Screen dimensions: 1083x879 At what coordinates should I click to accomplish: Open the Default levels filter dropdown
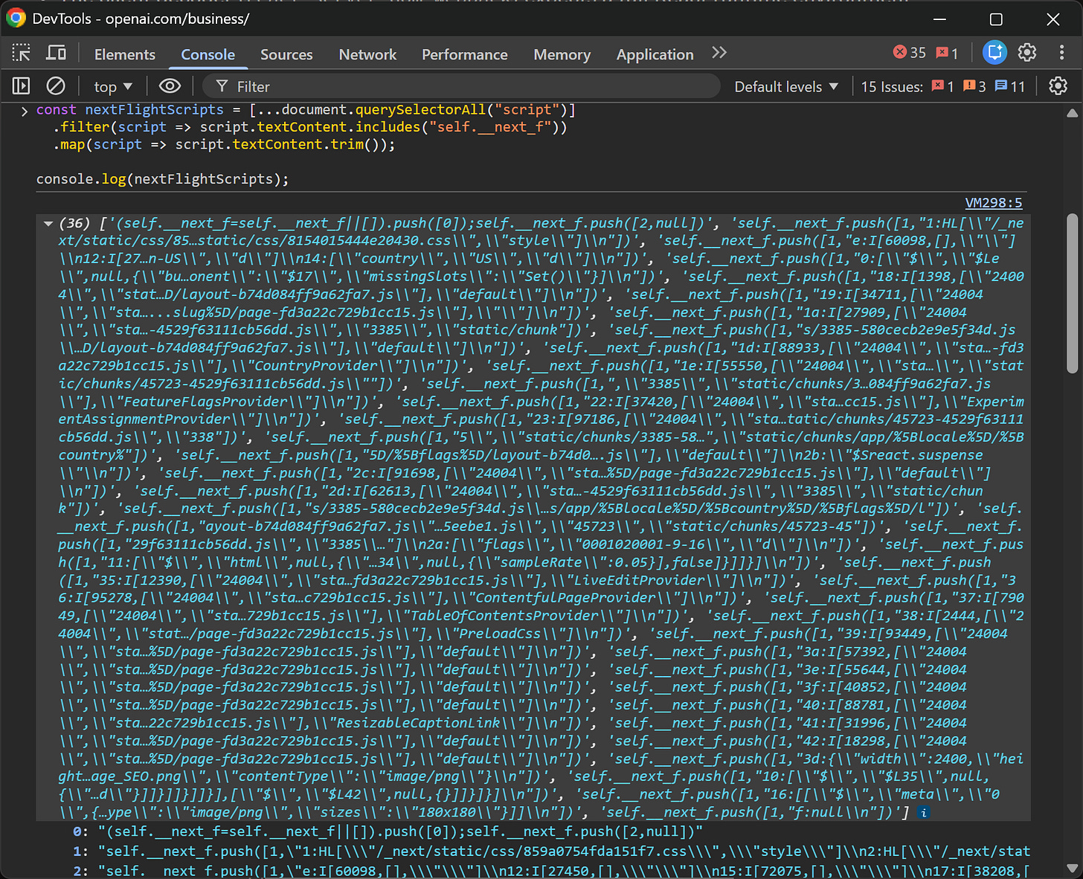click(x=785, y=86)
